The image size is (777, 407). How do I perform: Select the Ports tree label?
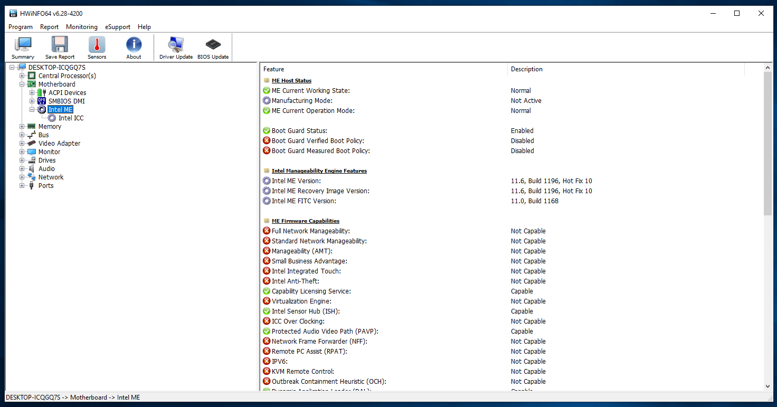click(46, 186)
